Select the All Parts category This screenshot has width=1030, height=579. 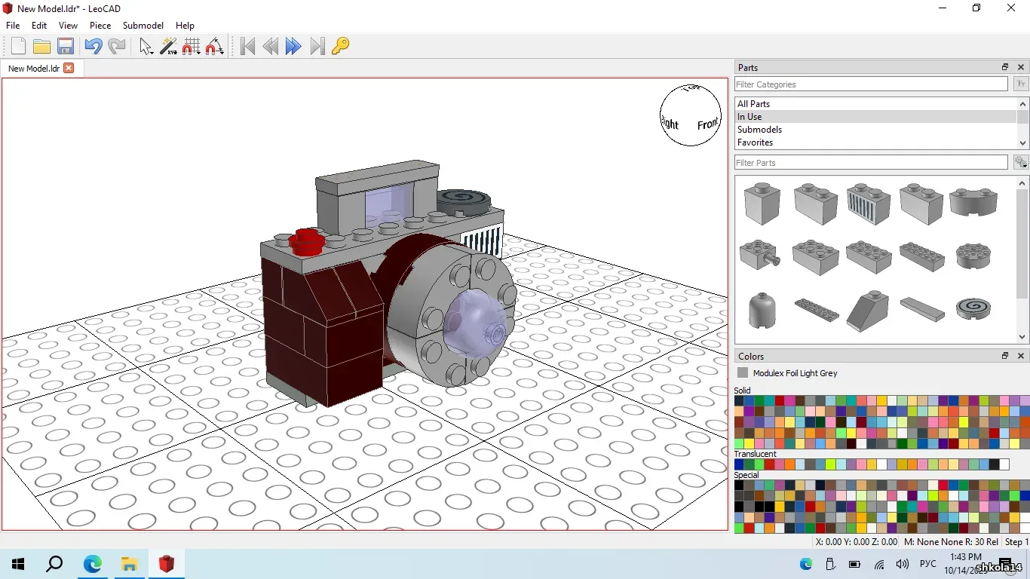[753, 104]
